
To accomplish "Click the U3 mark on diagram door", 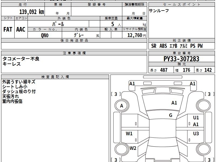I will (196, 133).
